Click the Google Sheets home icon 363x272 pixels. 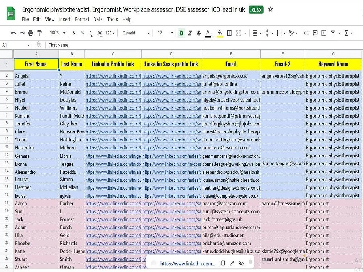(x=11, y=14)
